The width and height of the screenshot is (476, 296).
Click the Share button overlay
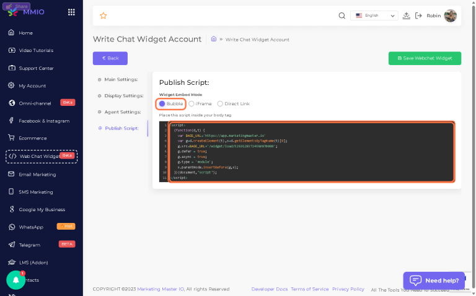(16, 6)
